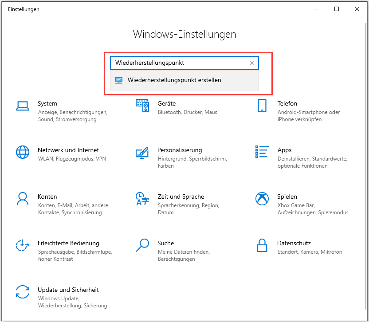The height and width of the screenshot is (322, 369).
Task: Go to the Datenschutz settings label
Action: [x=294, y=243]
